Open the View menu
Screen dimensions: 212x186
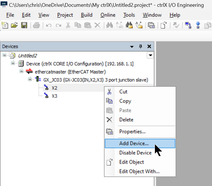pos(44,15)
